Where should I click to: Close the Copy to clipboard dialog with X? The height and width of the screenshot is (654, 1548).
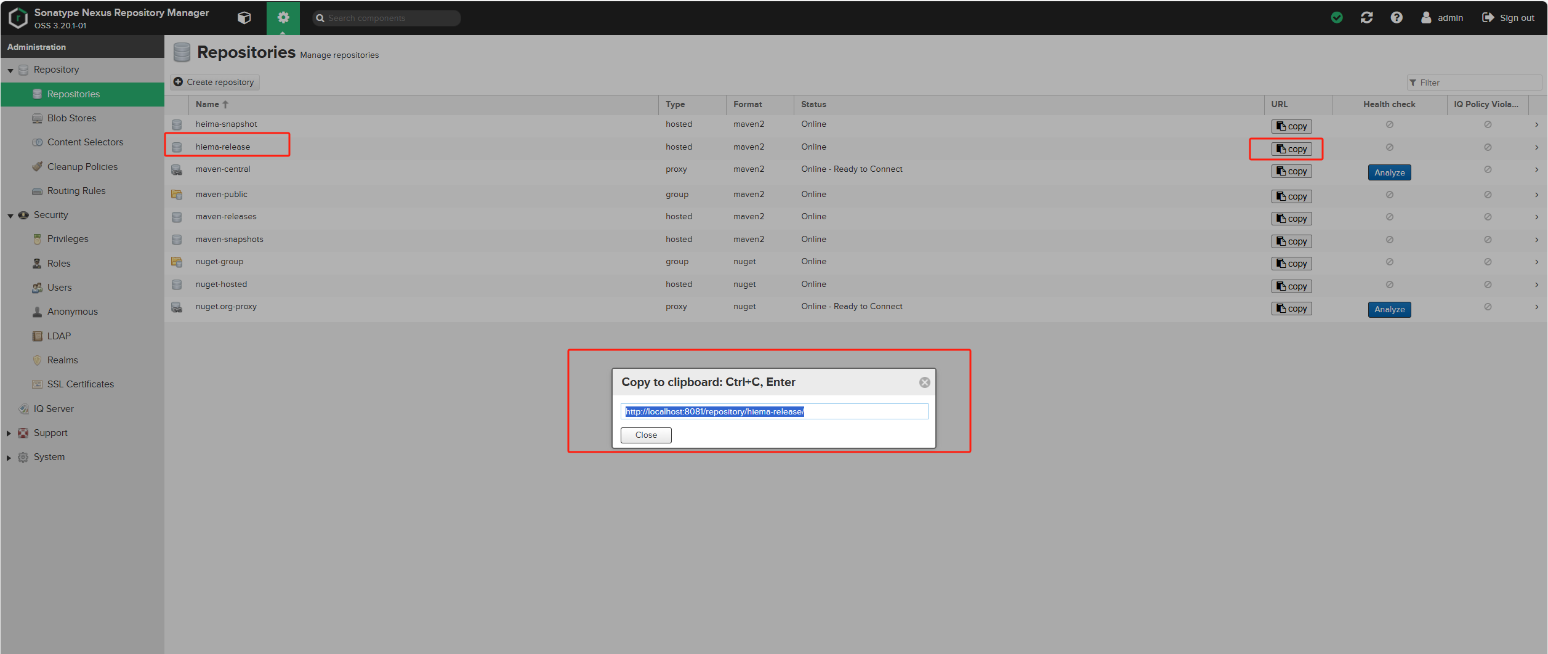(x=925, y=382)
